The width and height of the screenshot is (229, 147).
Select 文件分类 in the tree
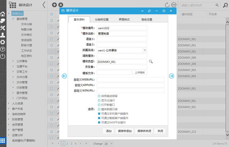click(26, 24)
